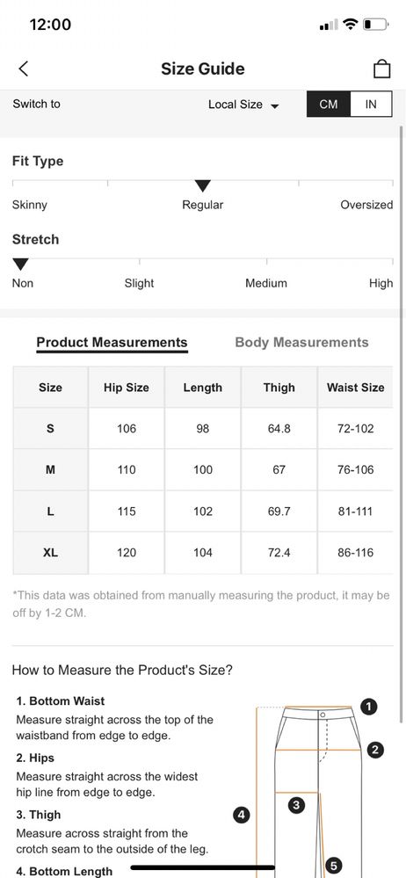This screenshot has height=878, width=406.
Task: Switch to Body Measurements tab
Action: click(x=301, y=343)
